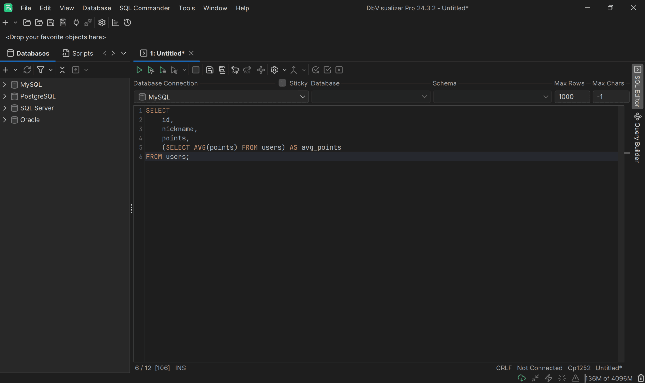
Task: Refresh the database tree with reload icon
Action: pos(27,70)
